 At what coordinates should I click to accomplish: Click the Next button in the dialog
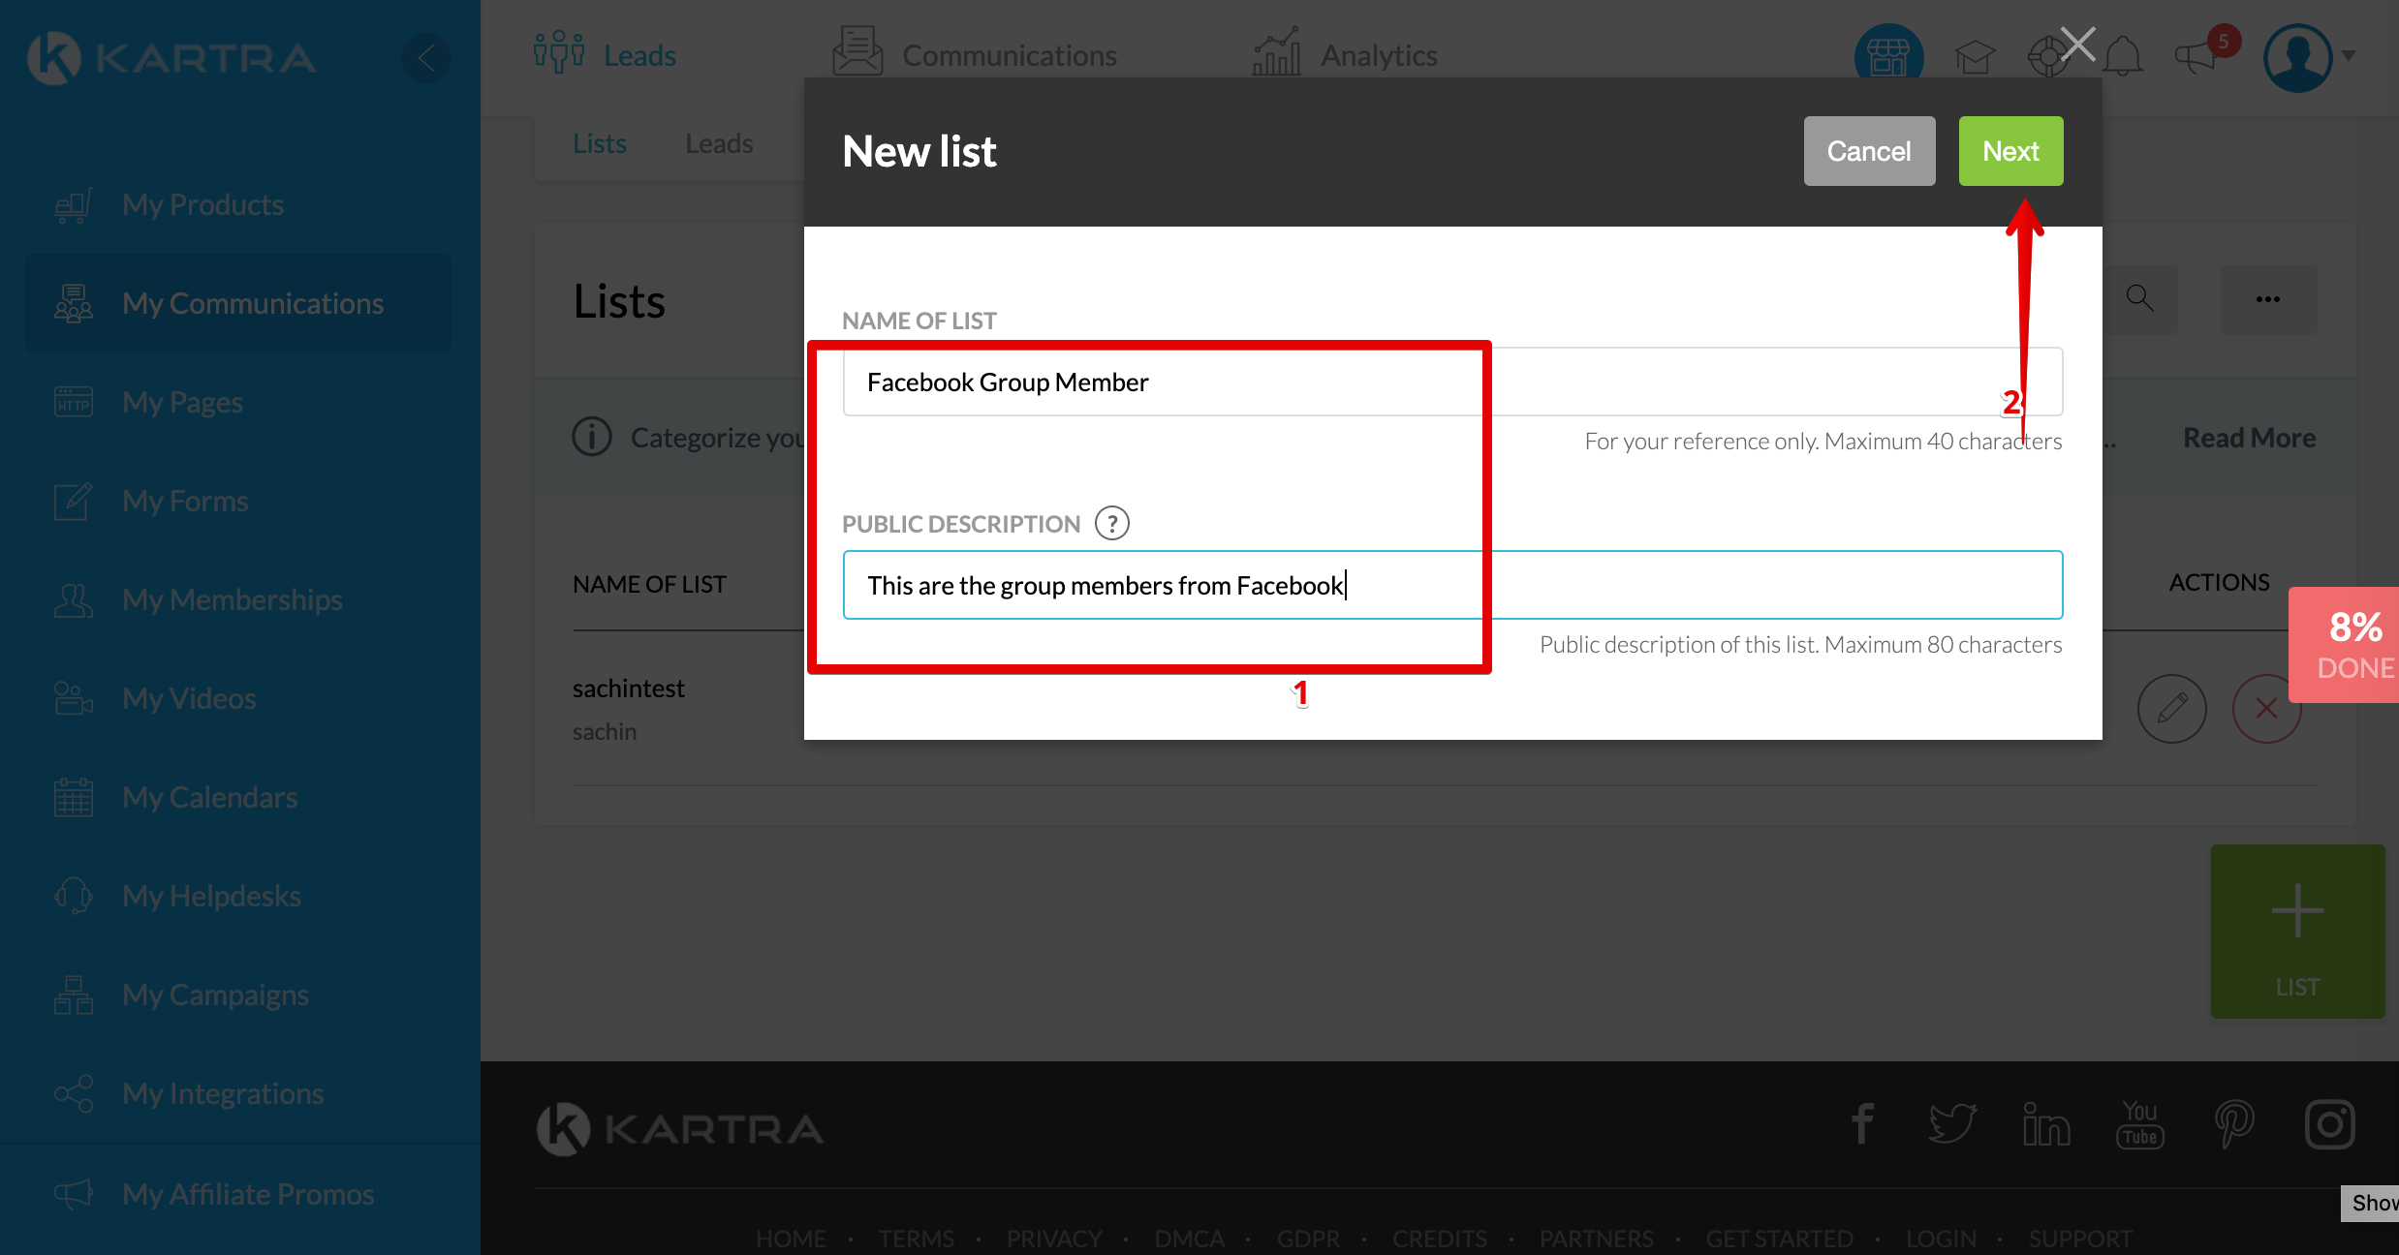pyautogui.click(x=2010, y=151)
